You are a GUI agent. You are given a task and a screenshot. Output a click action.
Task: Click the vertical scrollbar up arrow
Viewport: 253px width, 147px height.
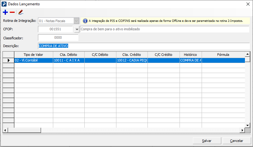[247, 54]
